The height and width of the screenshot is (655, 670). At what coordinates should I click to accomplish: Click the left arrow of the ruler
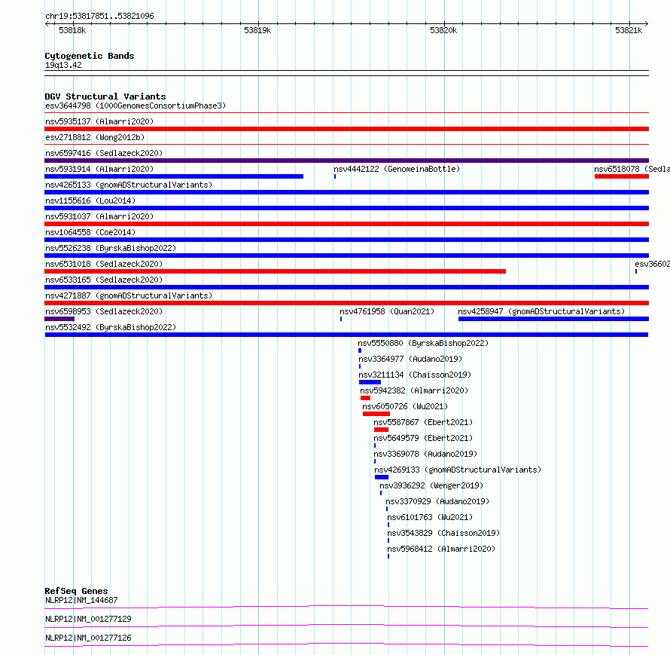point(47,24)
